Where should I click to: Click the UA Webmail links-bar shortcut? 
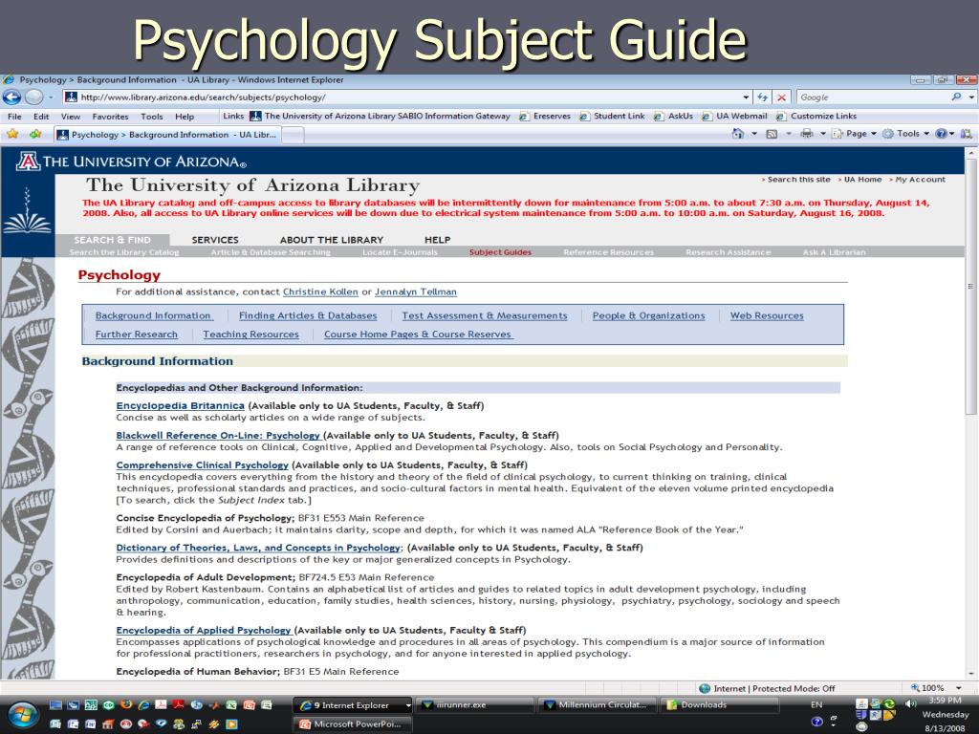tap(734, 116)
